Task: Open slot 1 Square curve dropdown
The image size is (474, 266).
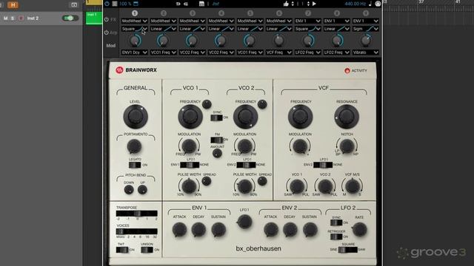Action: pos(135,29)
